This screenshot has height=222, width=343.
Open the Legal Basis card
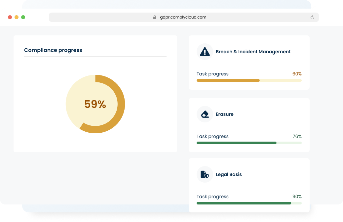click(x=249, y=185)
